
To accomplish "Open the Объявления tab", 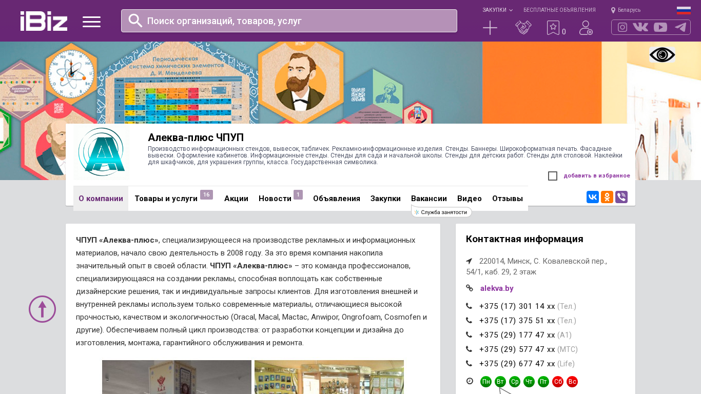I will [337, 199].
